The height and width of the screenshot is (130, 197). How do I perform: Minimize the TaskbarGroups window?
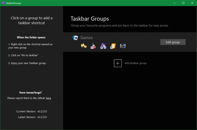pyautogui.click(x=174, y=3)
